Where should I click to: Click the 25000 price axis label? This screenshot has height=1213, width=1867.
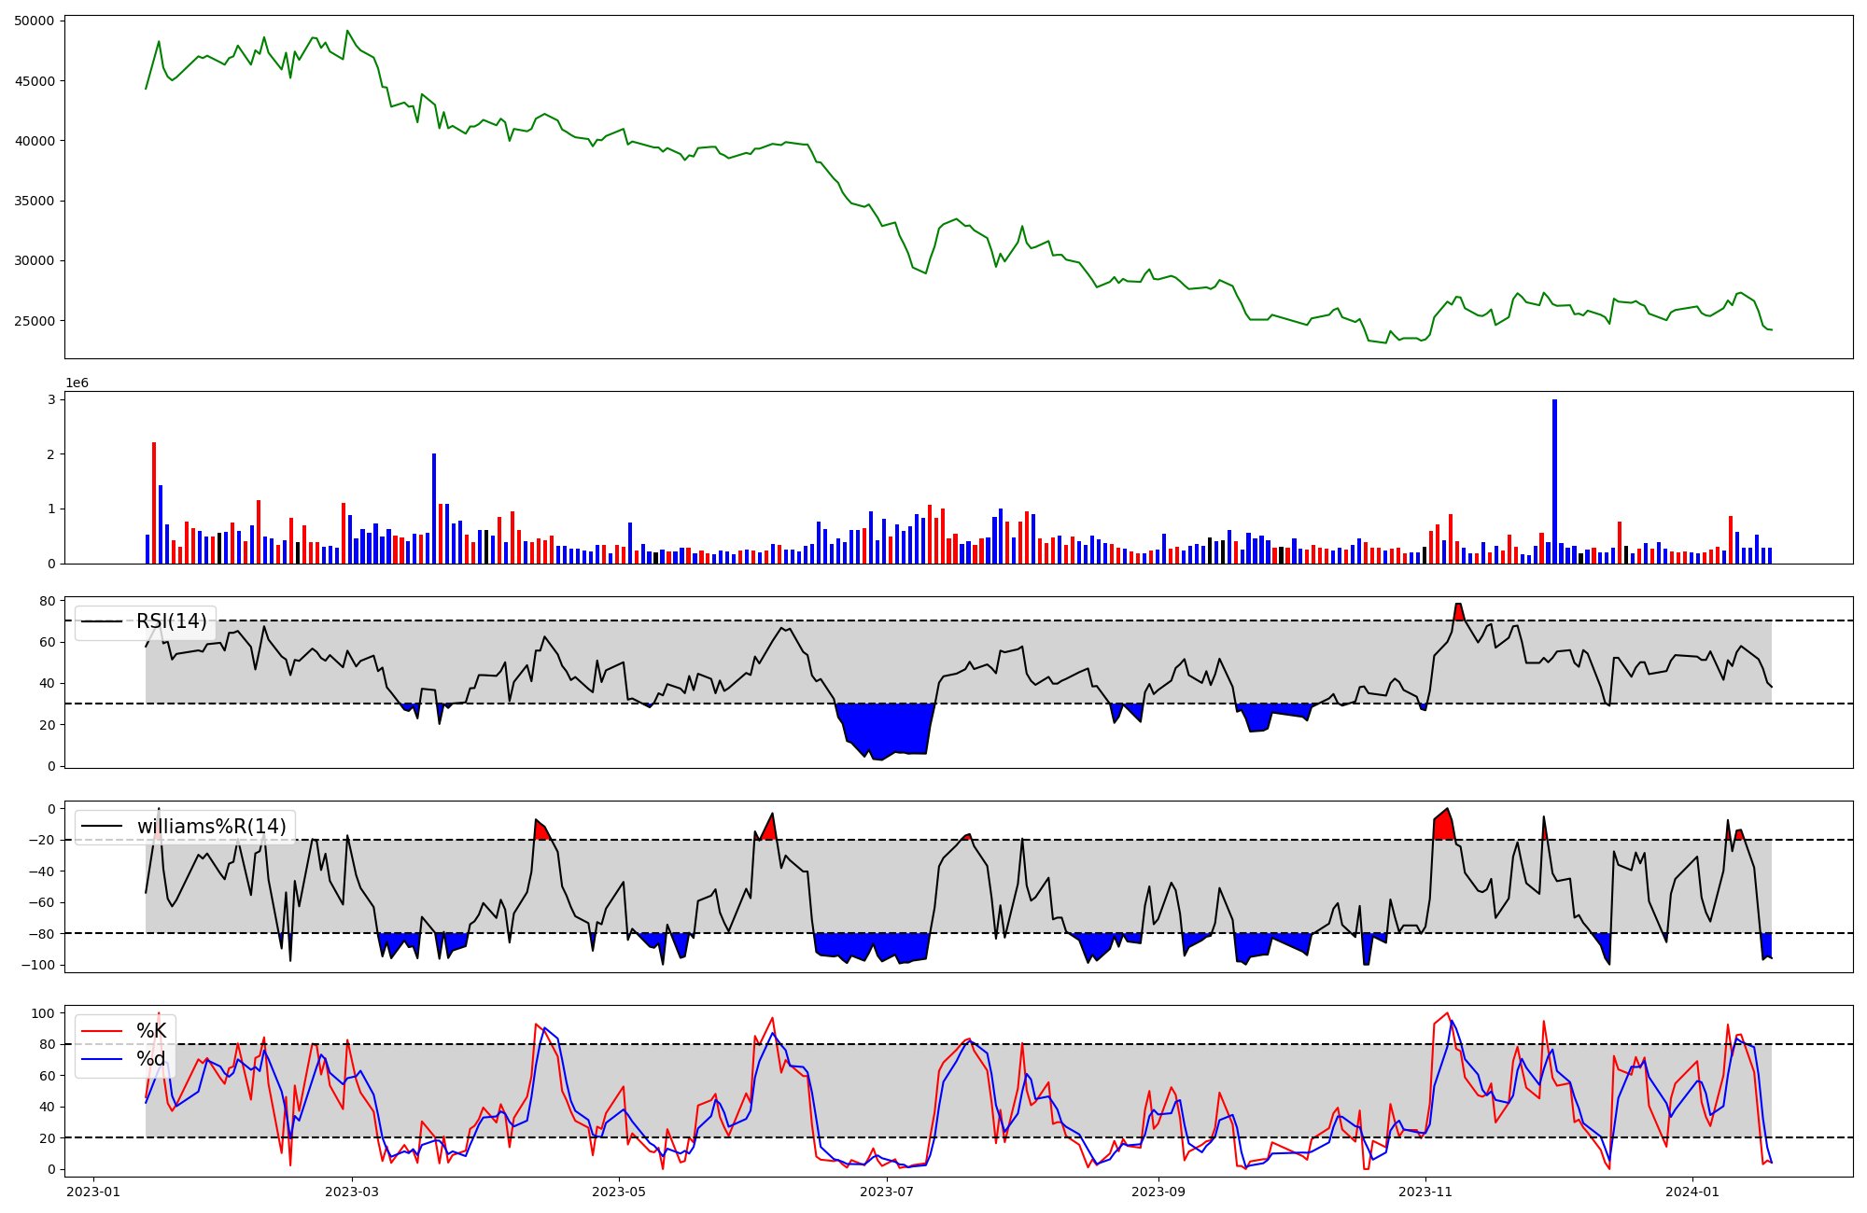(35, 321)
